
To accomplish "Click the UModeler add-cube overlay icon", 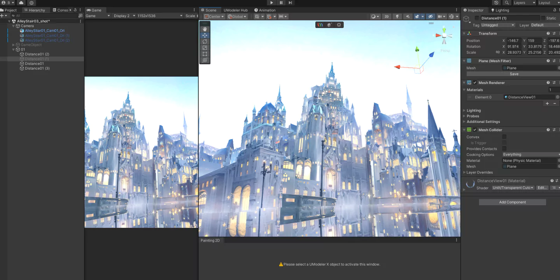I will click(x=329, y=25).
